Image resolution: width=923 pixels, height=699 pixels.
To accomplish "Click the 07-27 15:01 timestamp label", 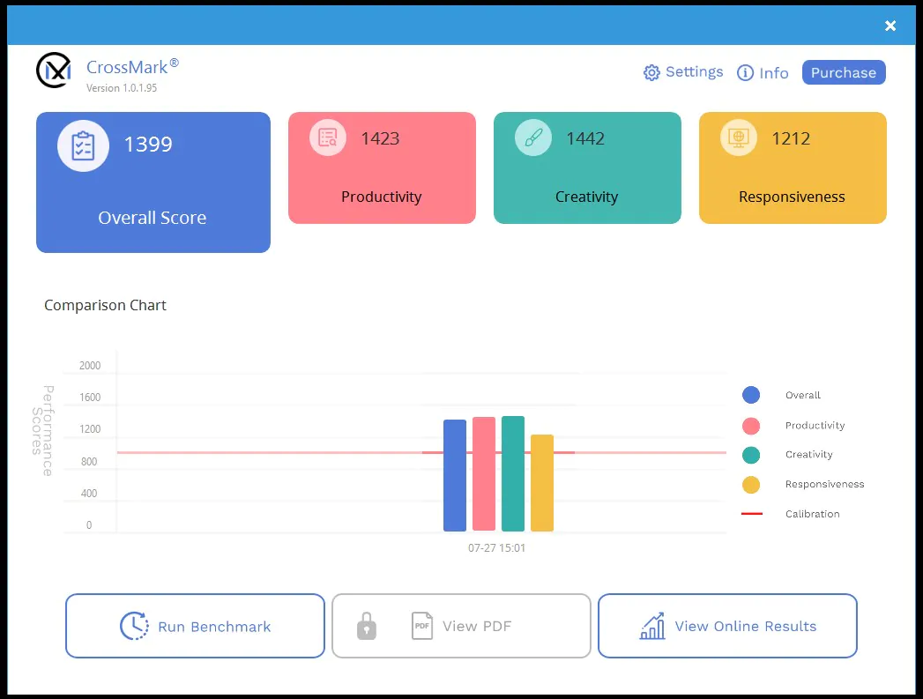I will 497,547.
